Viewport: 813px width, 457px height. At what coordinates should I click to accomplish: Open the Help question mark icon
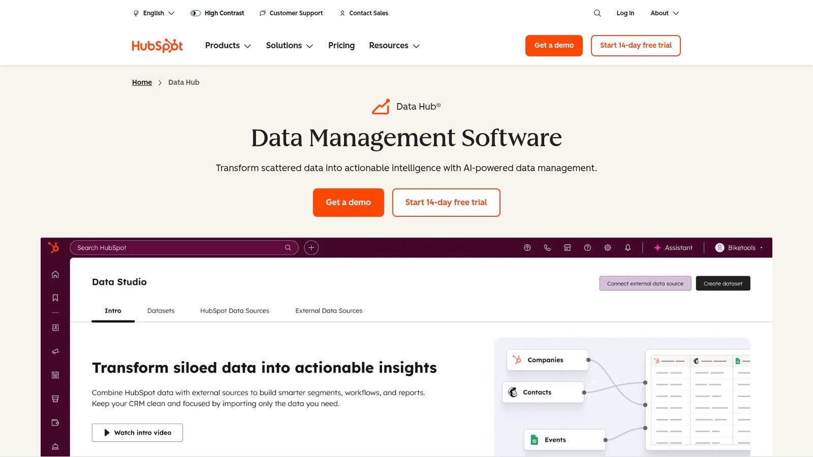pos(587,247)
